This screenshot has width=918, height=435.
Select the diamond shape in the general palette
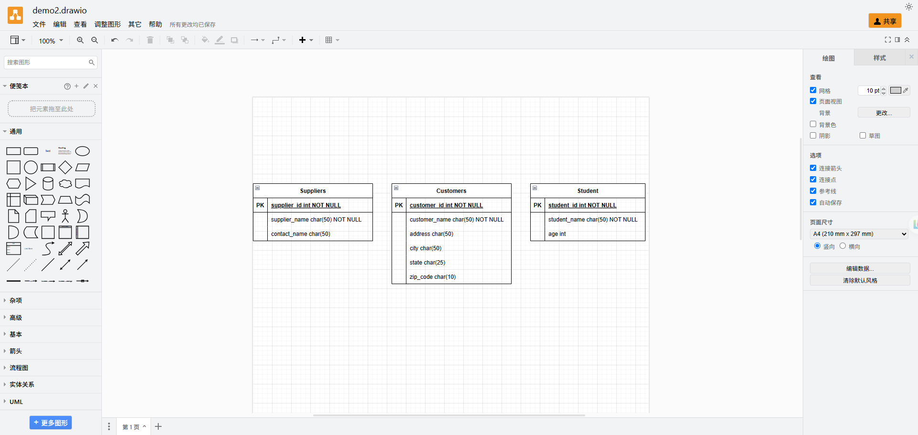pos(66,168)
